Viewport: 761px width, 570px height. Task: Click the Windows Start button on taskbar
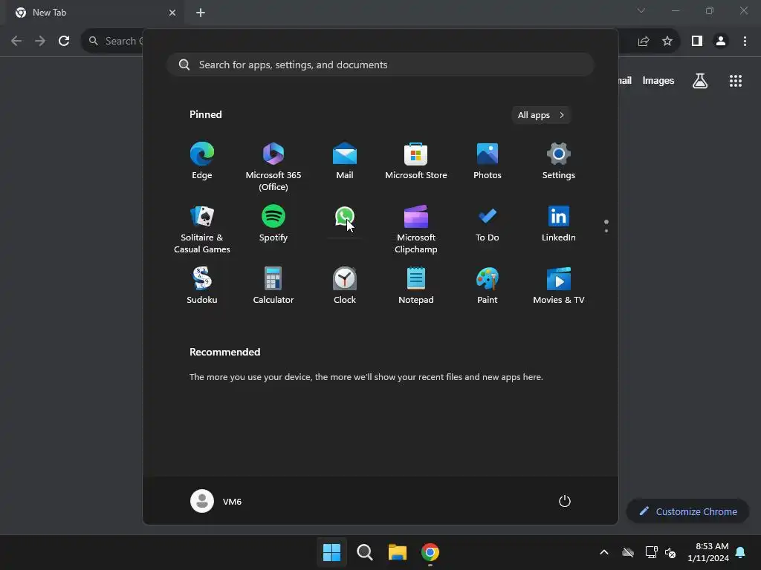332,552
